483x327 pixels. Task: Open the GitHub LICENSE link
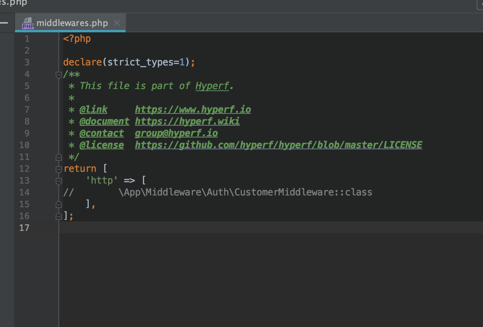click(x=278, y=145)
